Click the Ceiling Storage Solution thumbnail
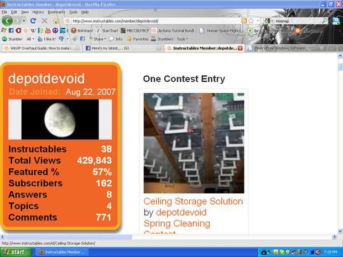Screen dimensions: 343x257 (x=194, y=143)
